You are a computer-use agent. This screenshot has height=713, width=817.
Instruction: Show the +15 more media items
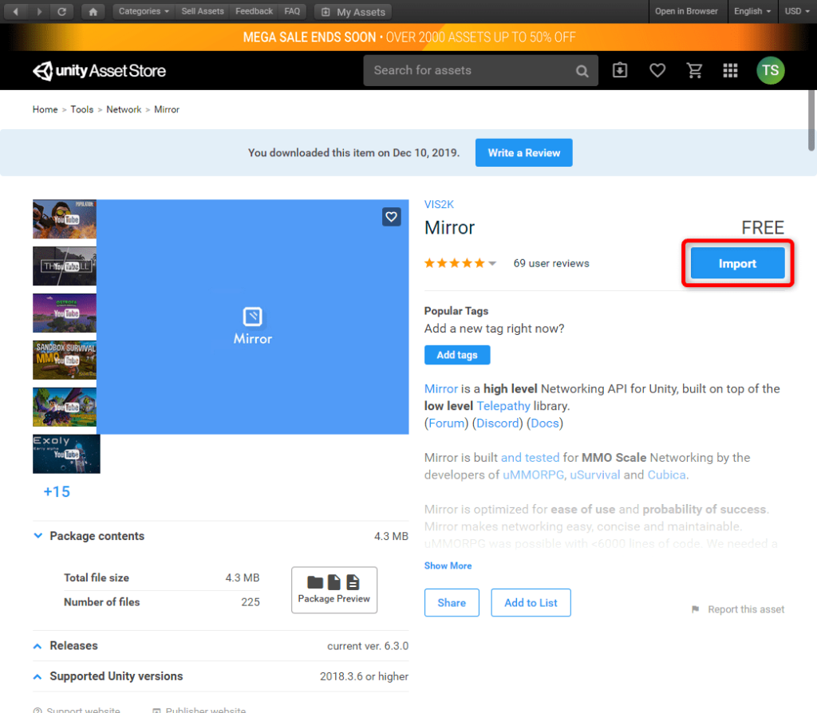pos(57,491)
